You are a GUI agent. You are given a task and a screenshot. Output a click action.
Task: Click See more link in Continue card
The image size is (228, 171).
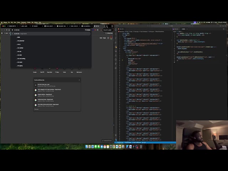click(36, 109)
